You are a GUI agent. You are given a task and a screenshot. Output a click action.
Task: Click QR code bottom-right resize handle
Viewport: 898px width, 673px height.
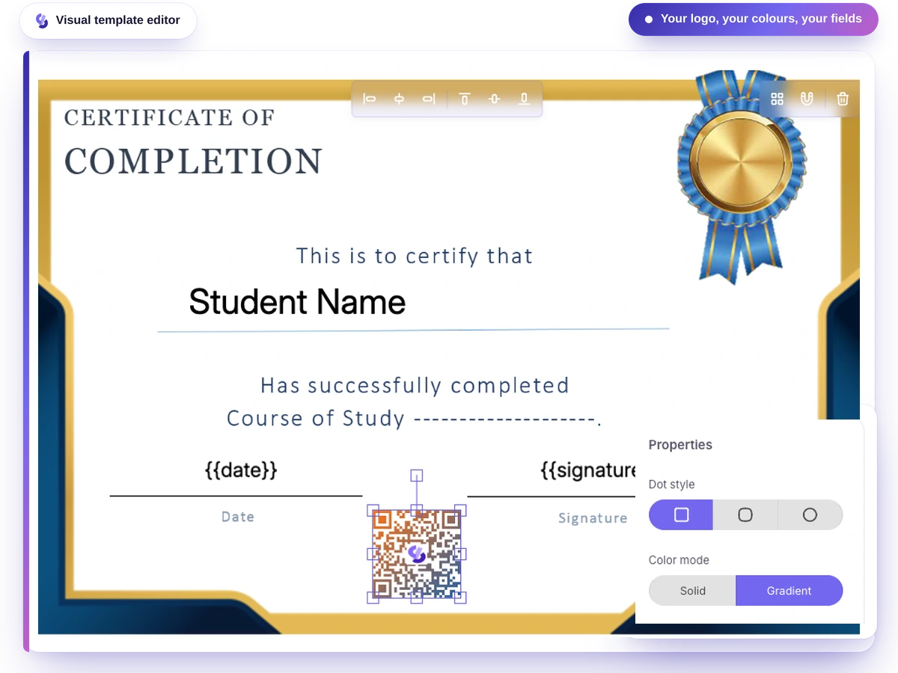[x=461, y=597]
